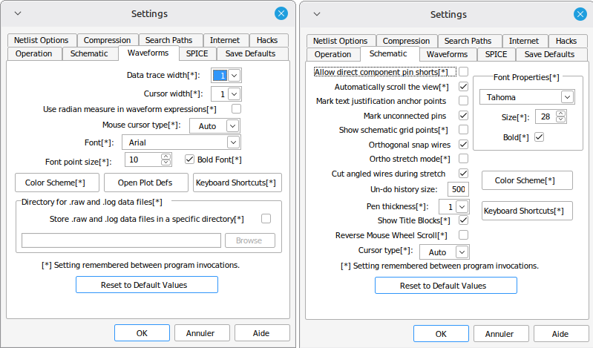Switch to SPICE tab in left dialog

point(197,53)
